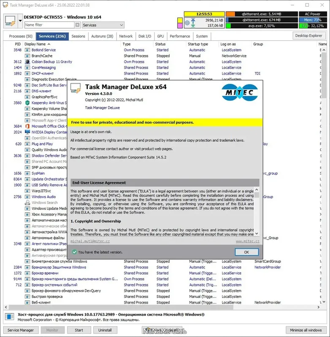330x337 pixels.
Task: Click the Cobian Backup 11 Gravity service icon
Action: [x=27, y=62]
